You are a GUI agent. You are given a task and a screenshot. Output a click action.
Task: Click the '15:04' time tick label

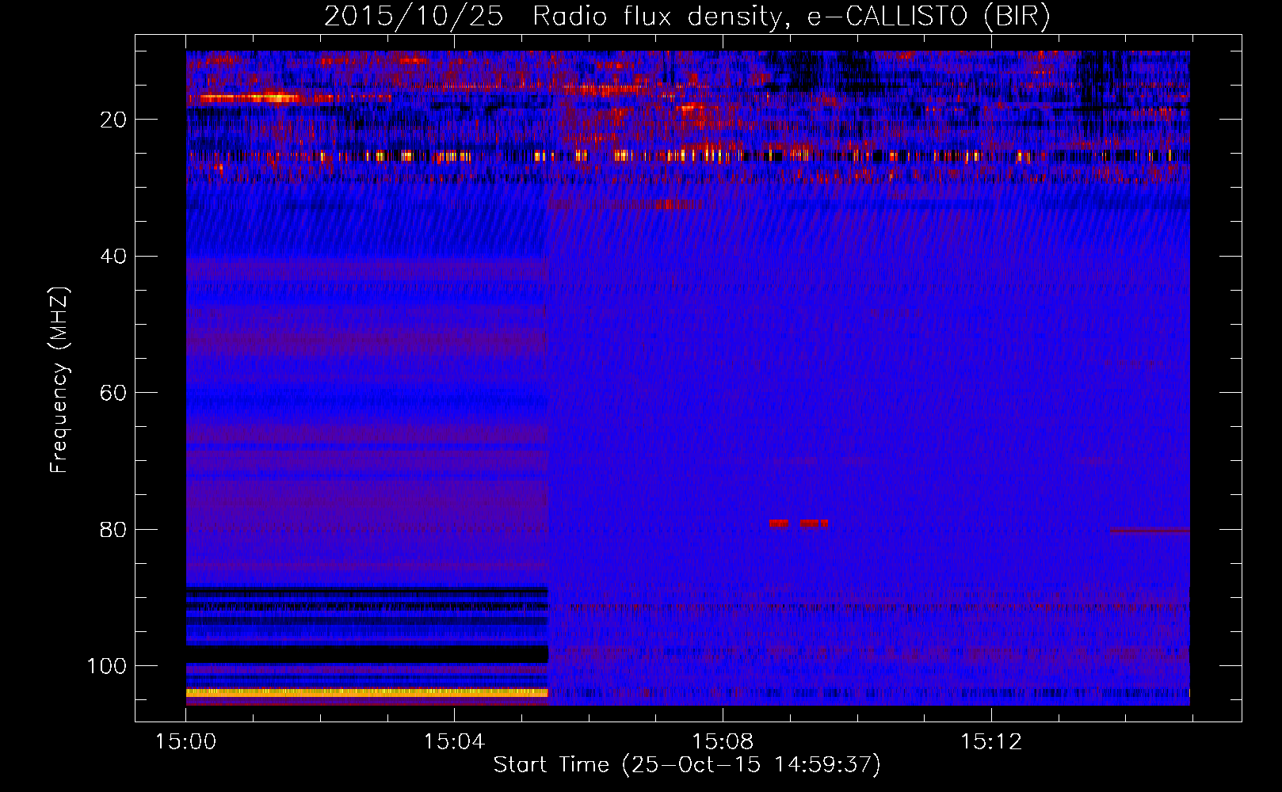click(454, 742)
